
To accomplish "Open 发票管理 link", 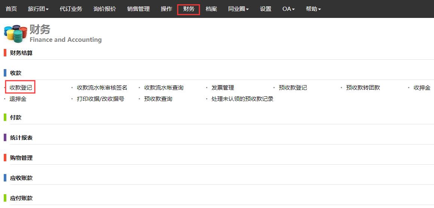I will (223, 88).
